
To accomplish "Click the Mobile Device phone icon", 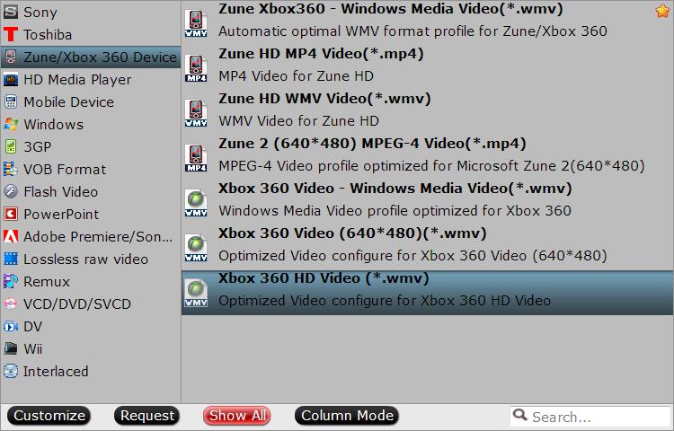I will coord(11,101).
